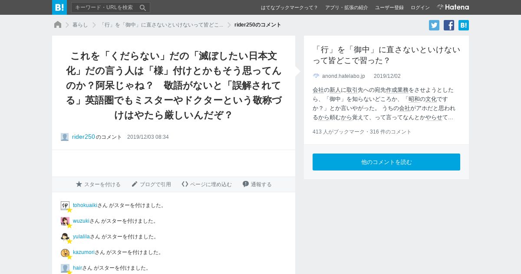Click tohokuaiki avatar icon

pos(65,206)
